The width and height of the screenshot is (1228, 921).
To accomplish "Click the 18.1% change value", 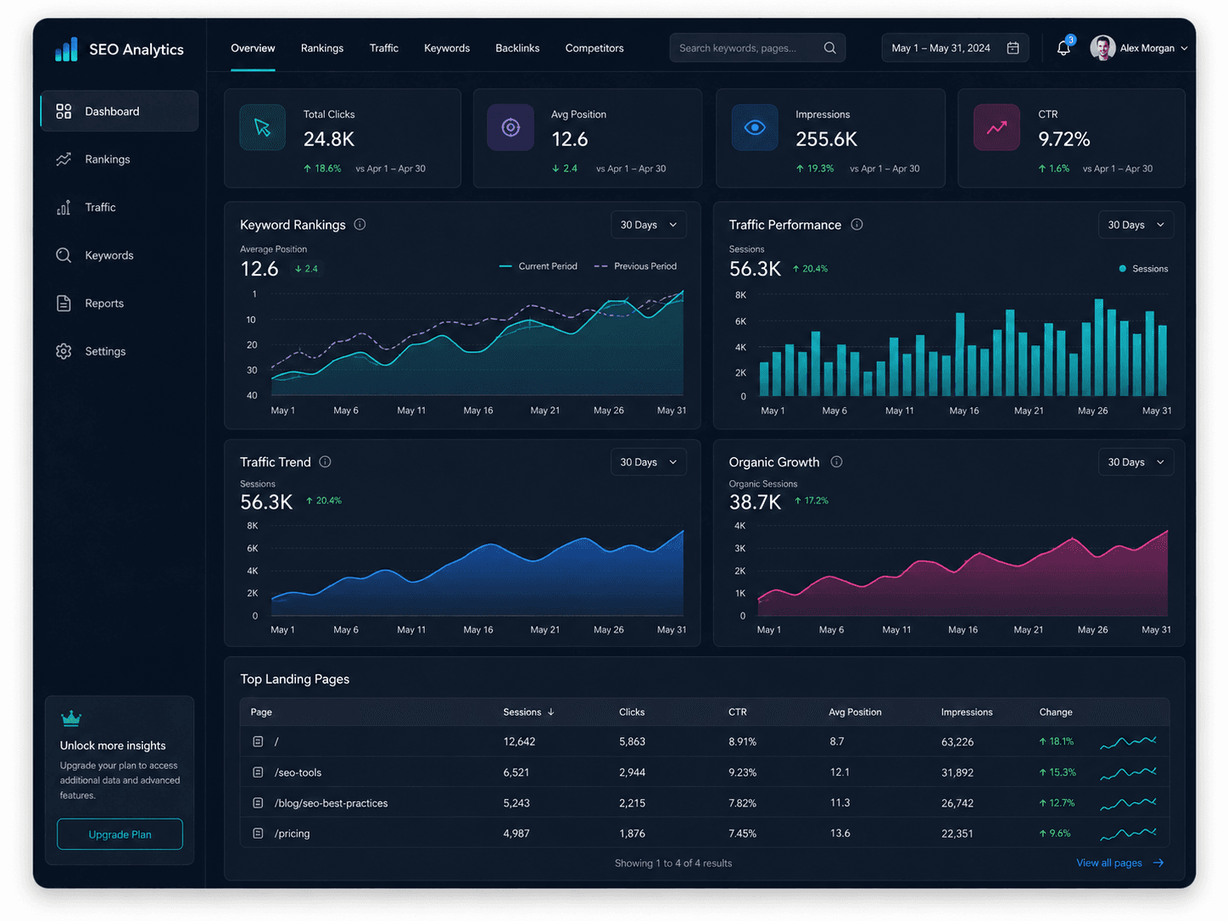I will pos(1057,741).
